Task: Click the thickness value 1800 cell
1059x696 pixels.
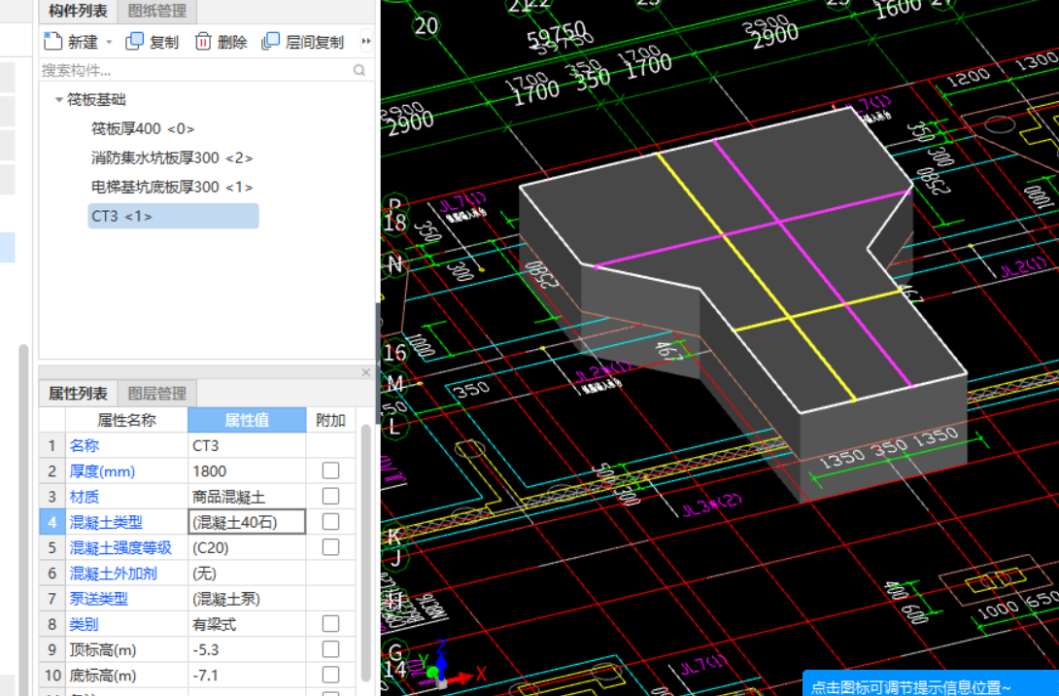Action: click(247, 471)
